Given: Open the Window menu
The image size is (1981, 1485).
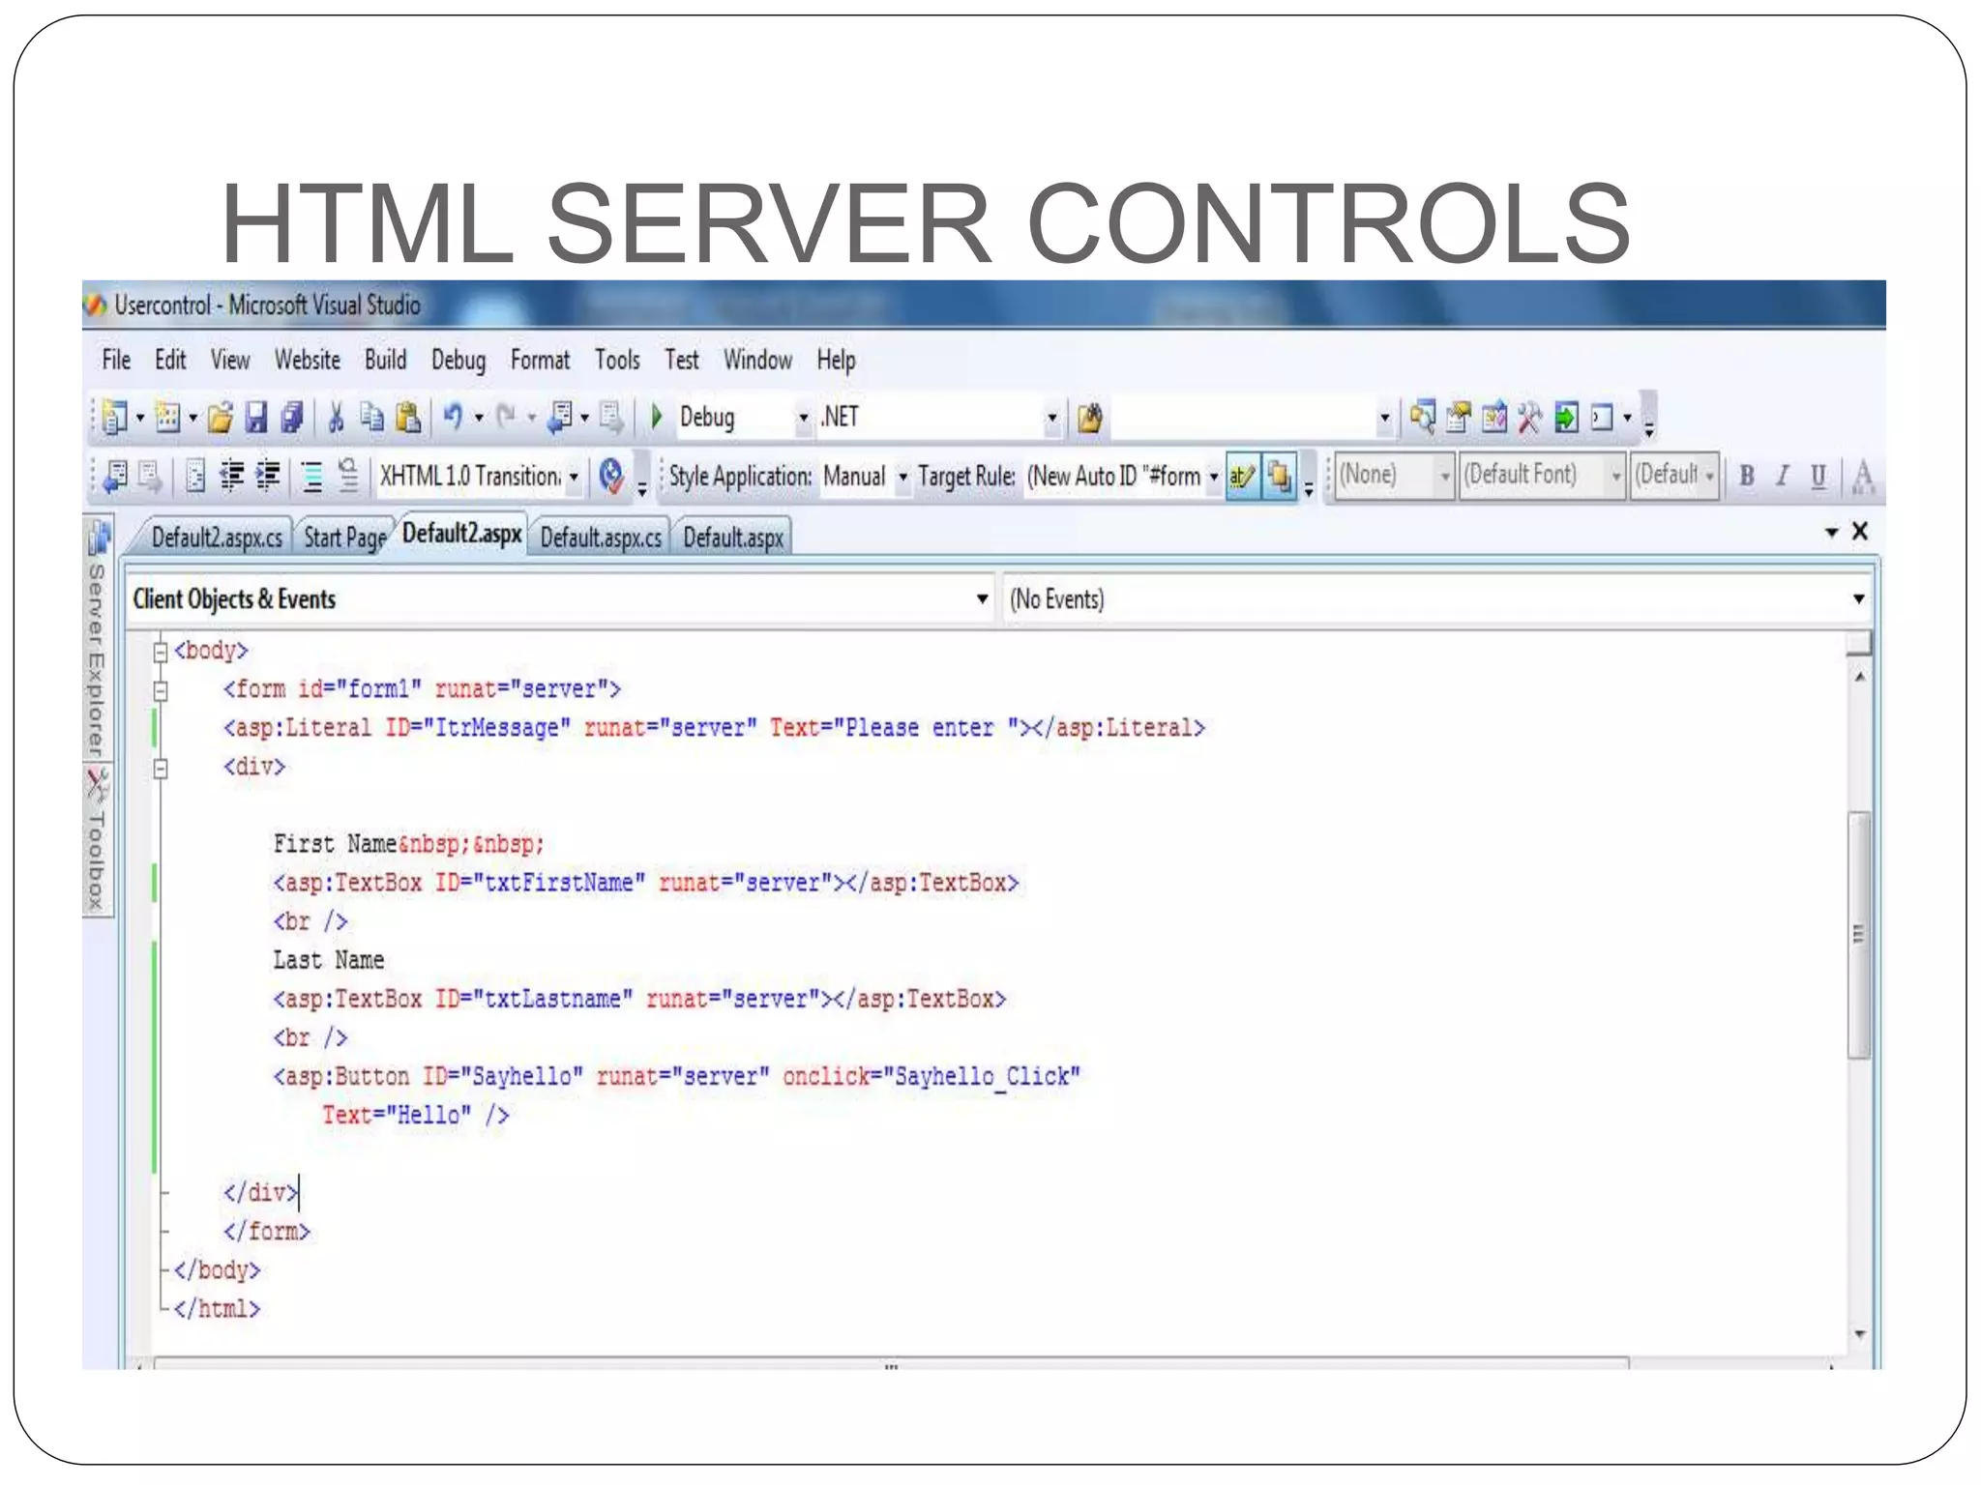Looking at the screenshot, I should tap(757, 361).
